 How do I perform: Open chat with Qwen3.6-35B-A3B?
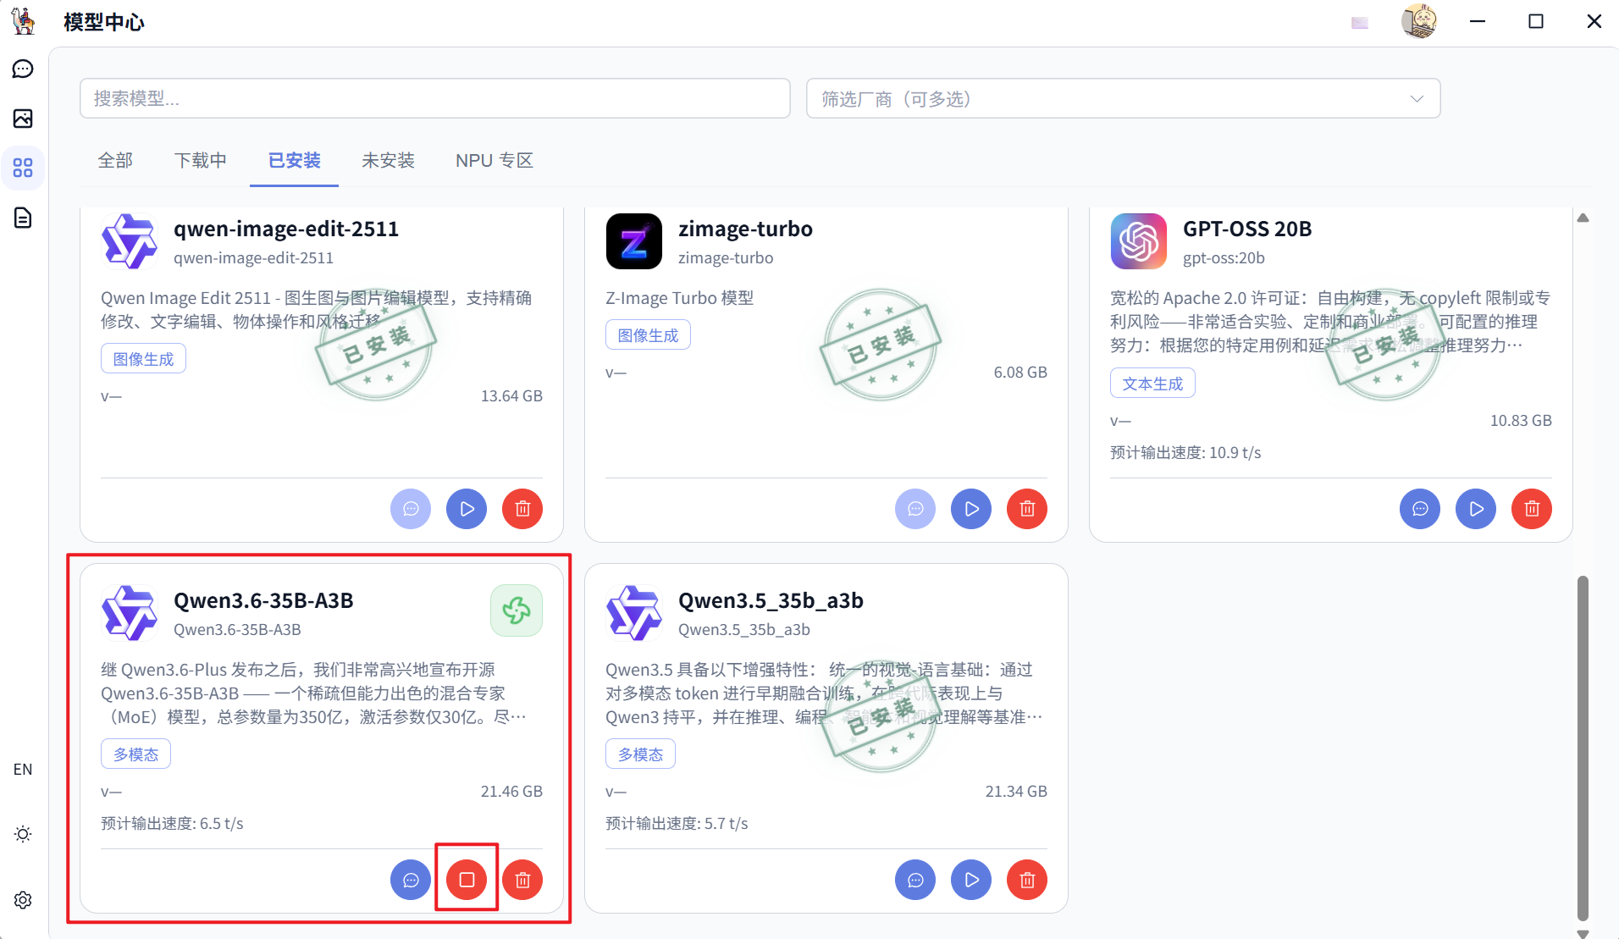(x=411, y=880)
